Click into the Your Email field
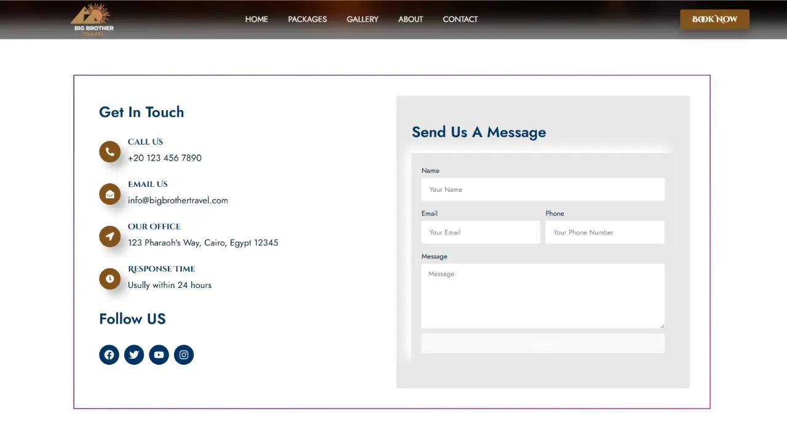The image size is (787, 443). [x=480, y=233]
